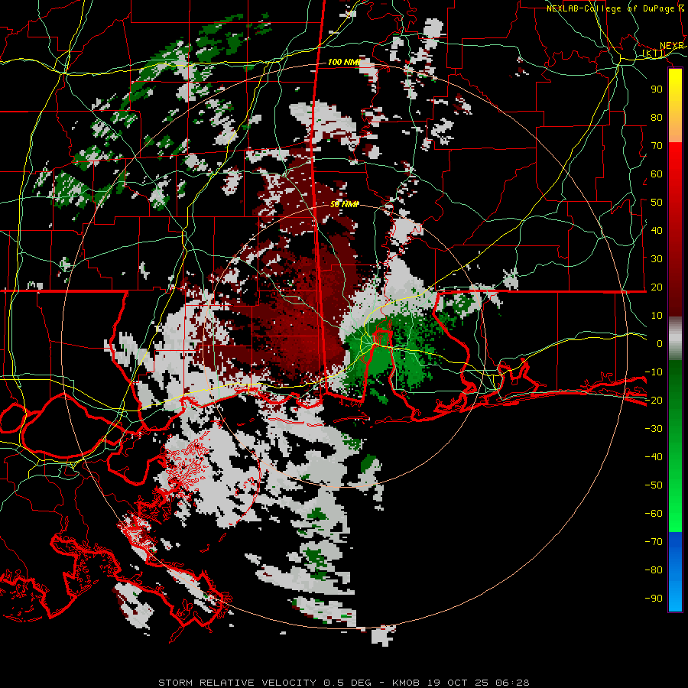This screenshot has height=688, width=688.
Task: Click the -10 value on velocity scale
Action: point(654,372)
